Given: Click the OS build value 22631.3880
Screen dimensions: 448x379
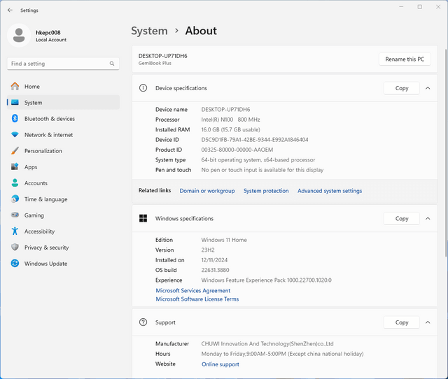Looking at the screenshot, I should (215, 270).
